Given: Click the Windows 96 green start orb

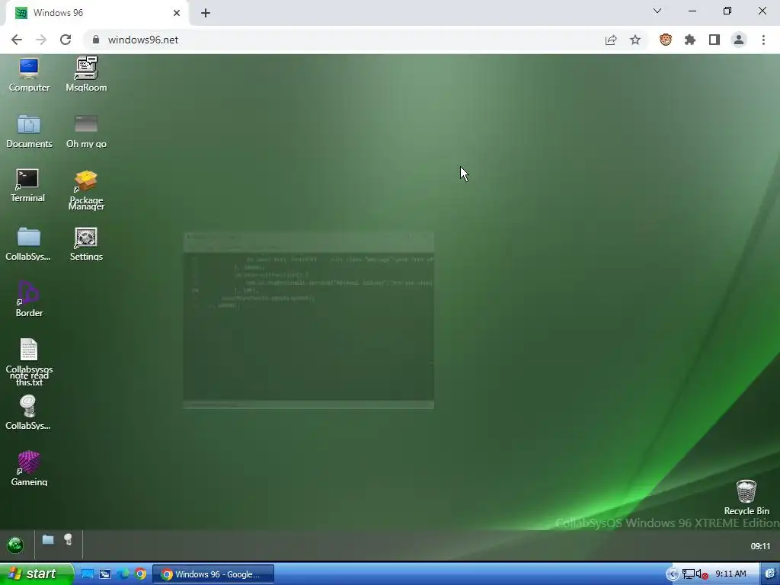Looking at the screenshot, I should point(15,545).
